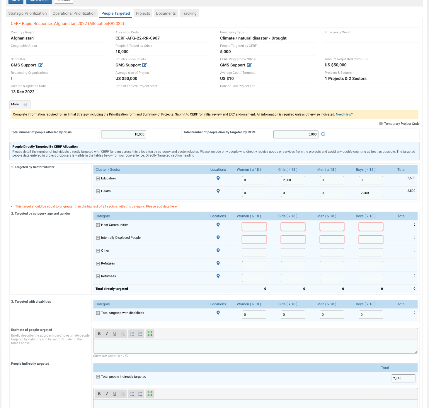The image size is (429, 408).
Task: Expand the Other category row
Action: coord(98,251)
